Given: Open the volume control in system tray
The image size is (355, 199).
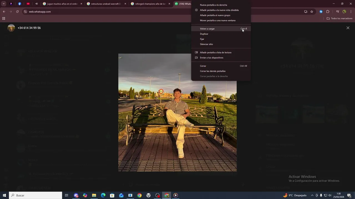Looking at the screenshot, I should tap(330, 195).
